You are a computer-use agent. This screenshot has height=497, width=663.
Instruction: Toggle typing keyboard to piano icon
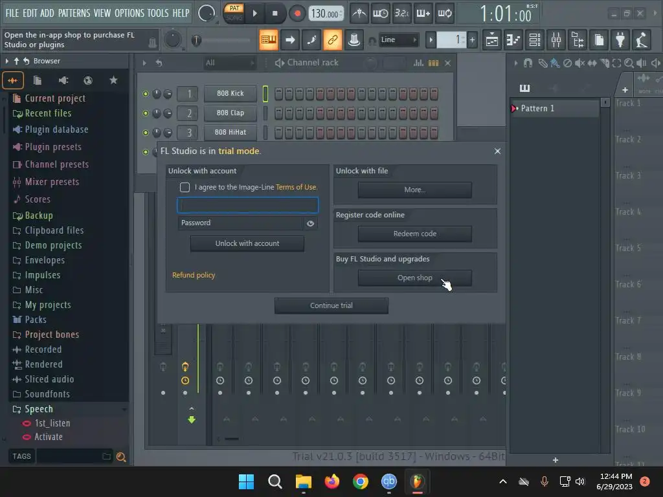coord(269,40)
